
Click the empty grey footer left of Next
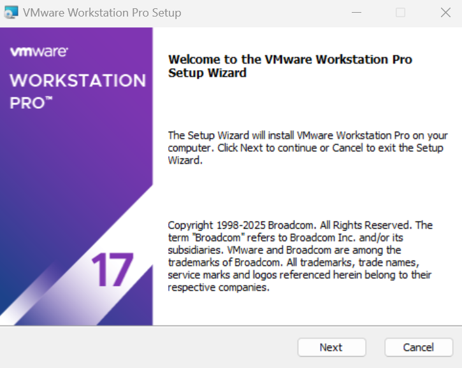[x=147, y=347]
